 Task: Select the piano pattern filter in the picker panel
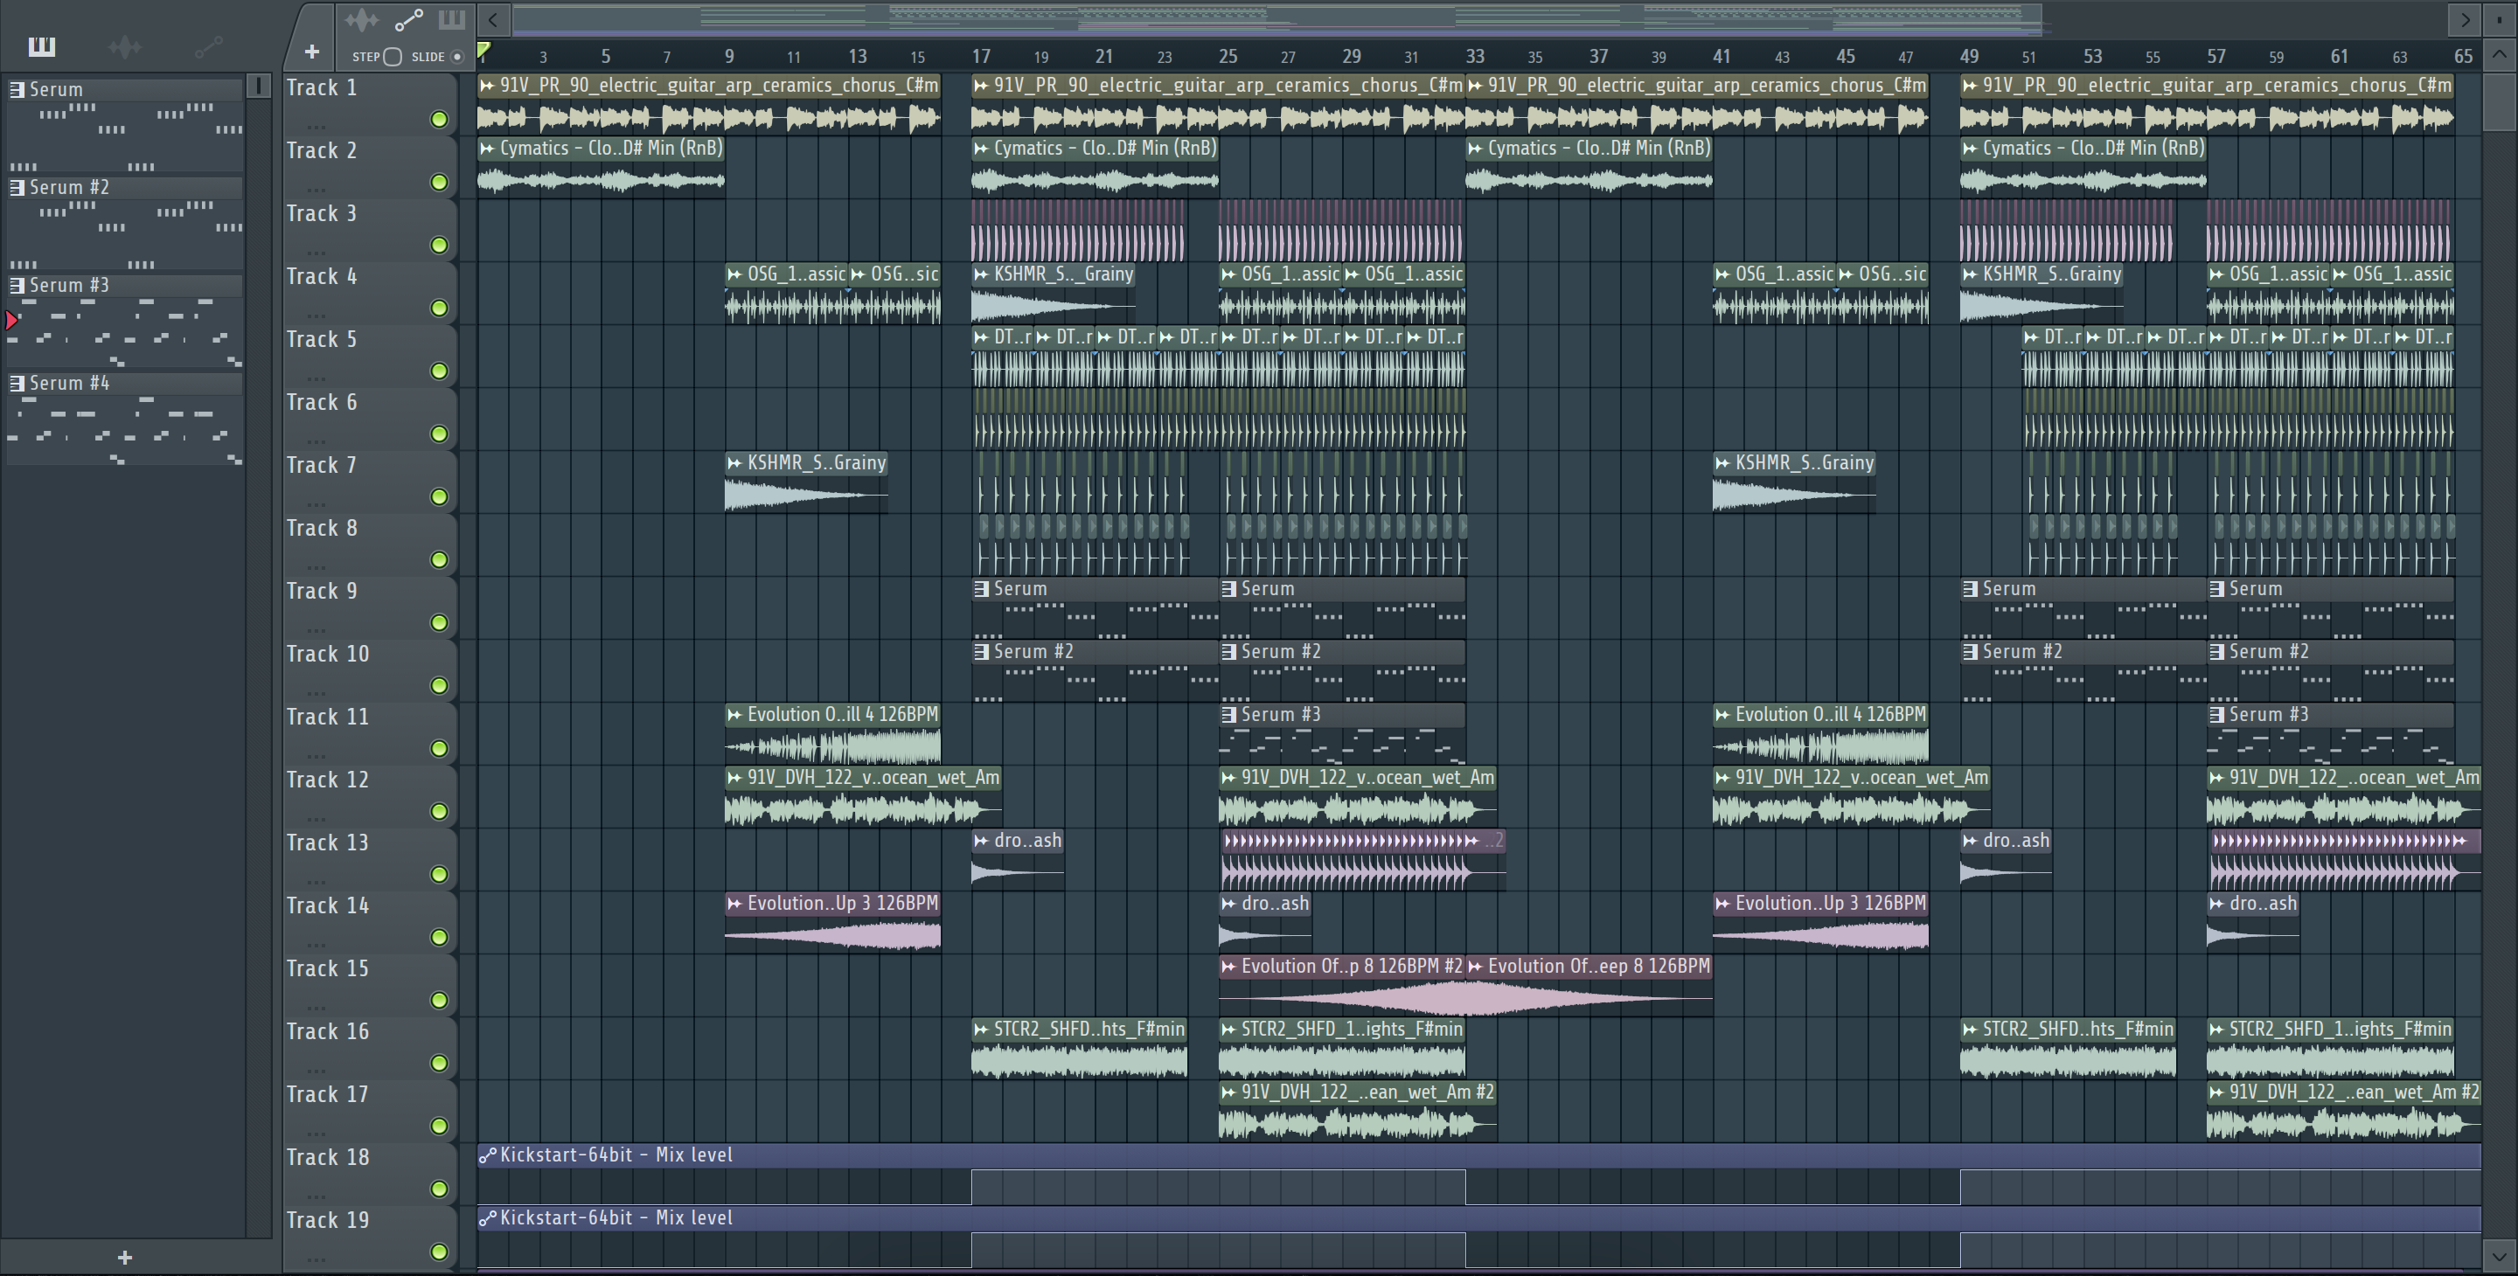pos(42,46)
